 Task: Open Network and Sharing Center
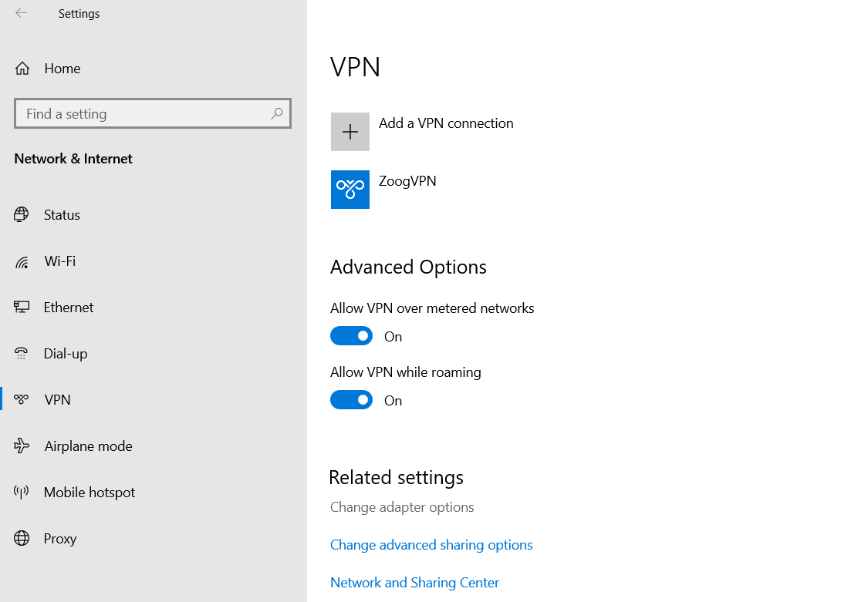(x=414, y=582)
